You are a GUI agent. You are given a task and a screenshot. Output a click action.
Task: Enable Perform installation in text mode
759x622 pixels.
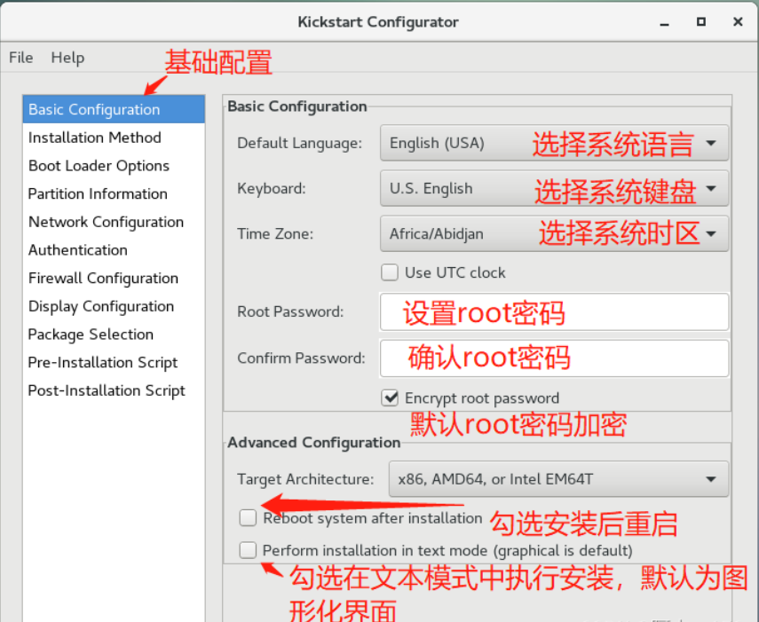[x=248, y=550]
